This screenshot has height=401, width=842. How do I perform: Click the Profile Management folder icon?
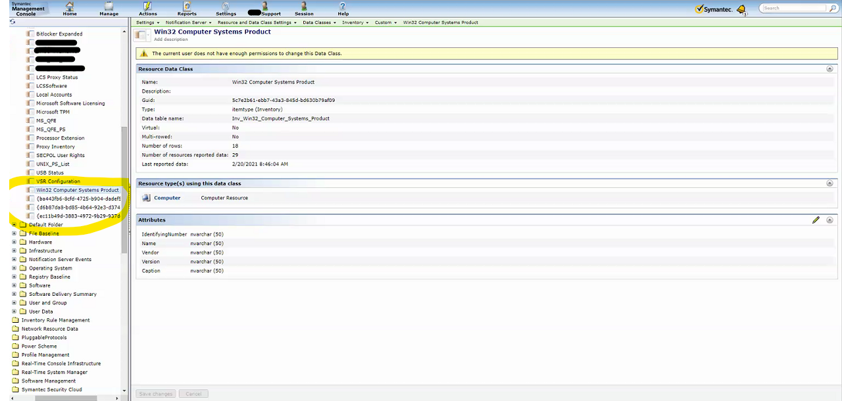coord(16,355)
